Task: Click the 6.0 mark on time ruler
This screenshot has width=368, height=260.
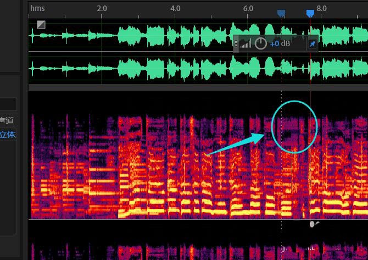Action: coord(248,8)
